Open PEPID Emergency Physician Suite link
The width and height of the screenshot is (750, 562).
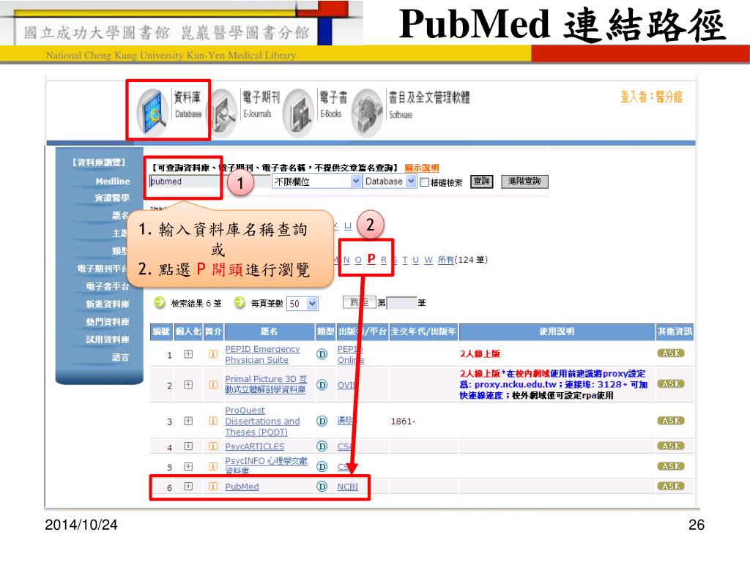[x=263, y=354]
